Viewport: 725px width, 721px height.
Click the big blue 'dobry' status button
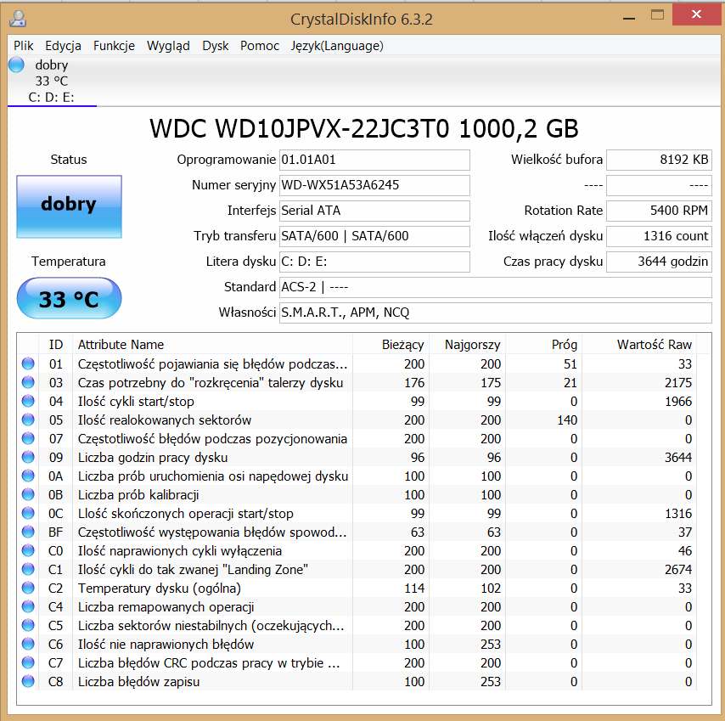(x=70, y=206)
